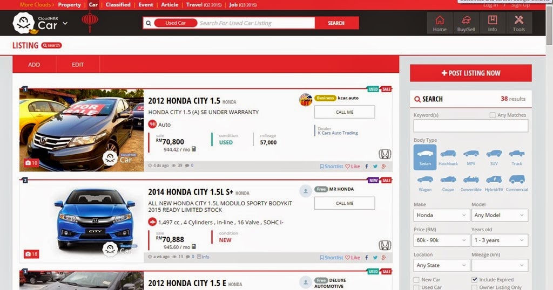
Task: Like the 2014 Honda City 1.5L S+ listing
Action: click(x=353, y=258)
